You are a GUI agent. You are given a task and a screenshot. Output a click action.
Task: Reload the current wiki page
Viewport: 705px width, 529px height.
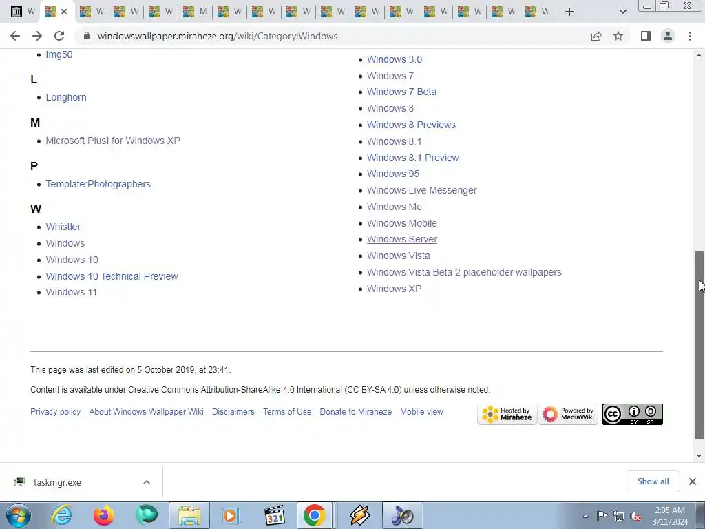click(x=59, y=36)
